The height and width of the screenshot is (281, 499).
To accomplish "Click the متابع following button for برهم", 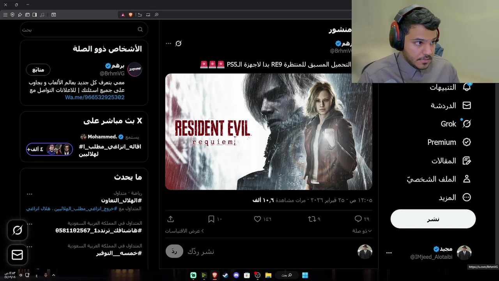I will point(38,69).
